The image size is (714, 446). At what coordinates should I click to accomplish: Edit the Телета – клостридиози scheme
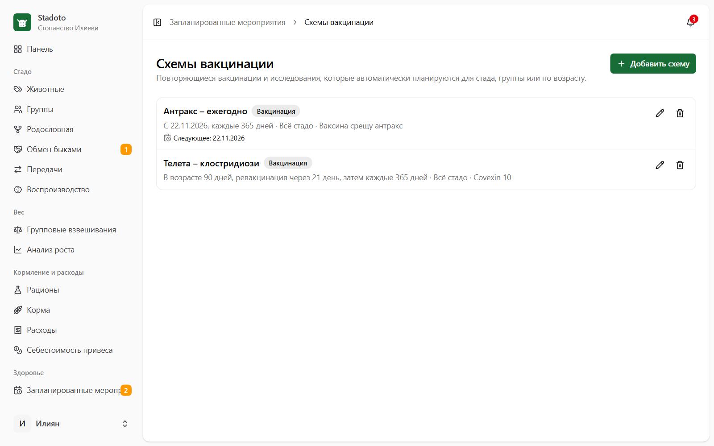[660, 165]
